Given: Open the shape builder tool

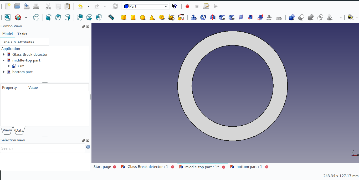Looking at the screenshot, I should 181,17.
